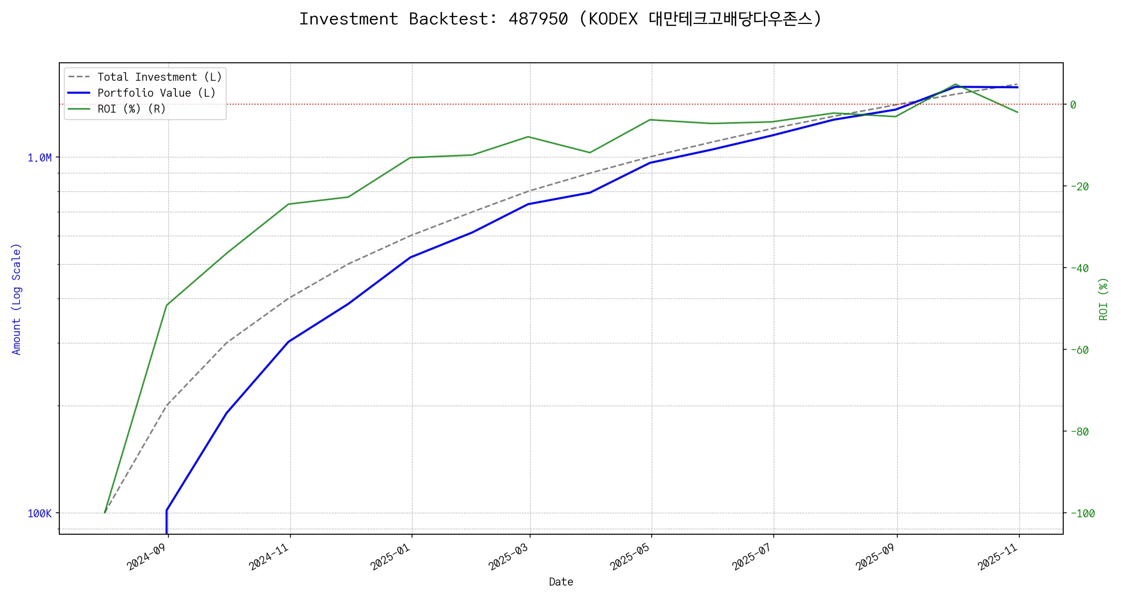Click the 0 tick on ROI axis

pyautogui.click(x=1073, y=105)
